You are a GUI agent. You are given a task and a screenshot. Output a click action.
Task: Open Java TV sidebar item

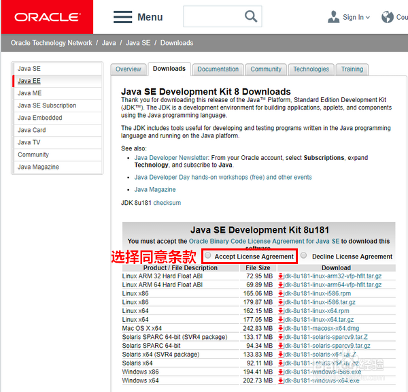point(58,142)
